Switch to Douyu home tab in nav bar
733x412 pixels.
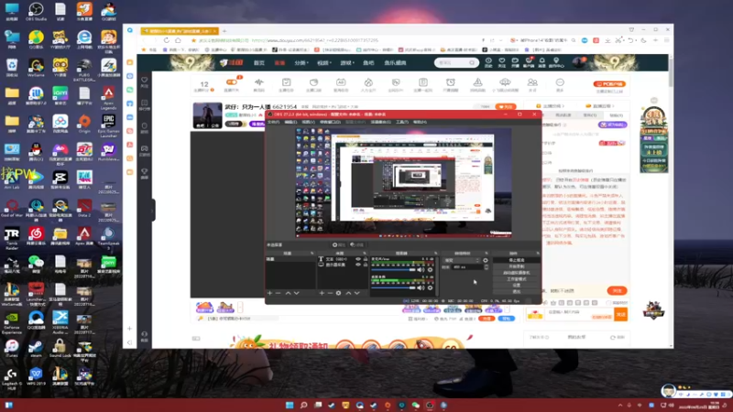click(259, 62)
